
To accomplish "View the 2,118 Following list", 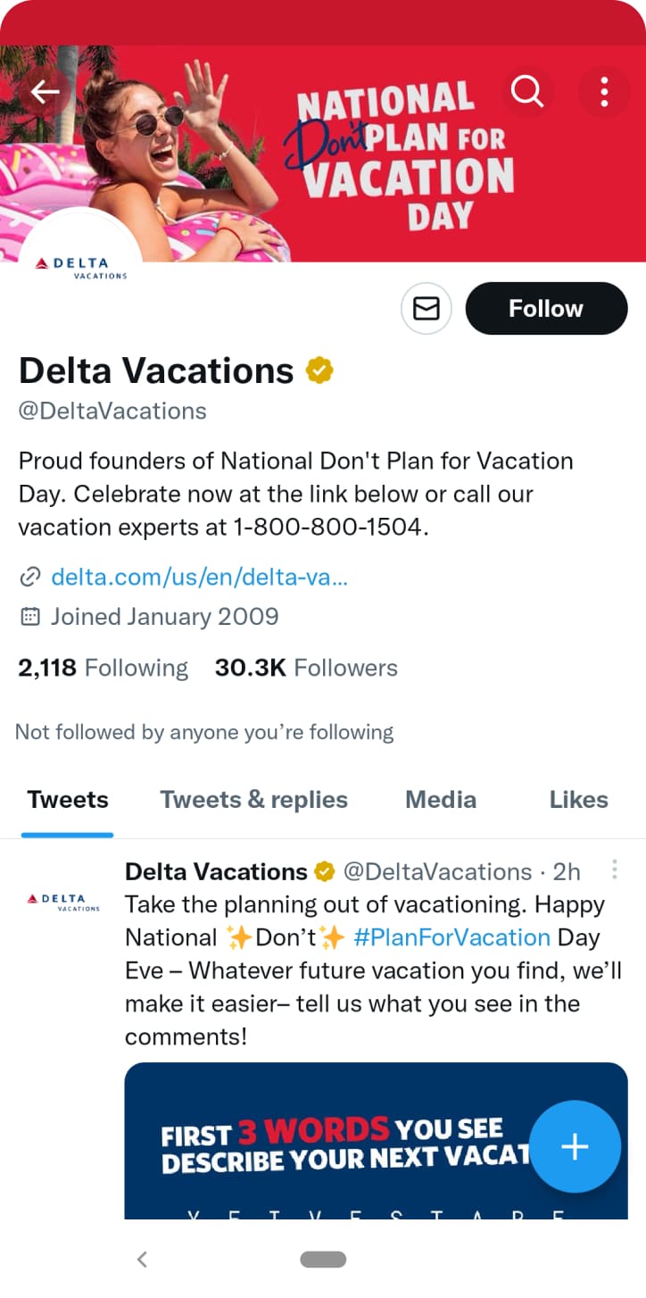I will point(103,667).
